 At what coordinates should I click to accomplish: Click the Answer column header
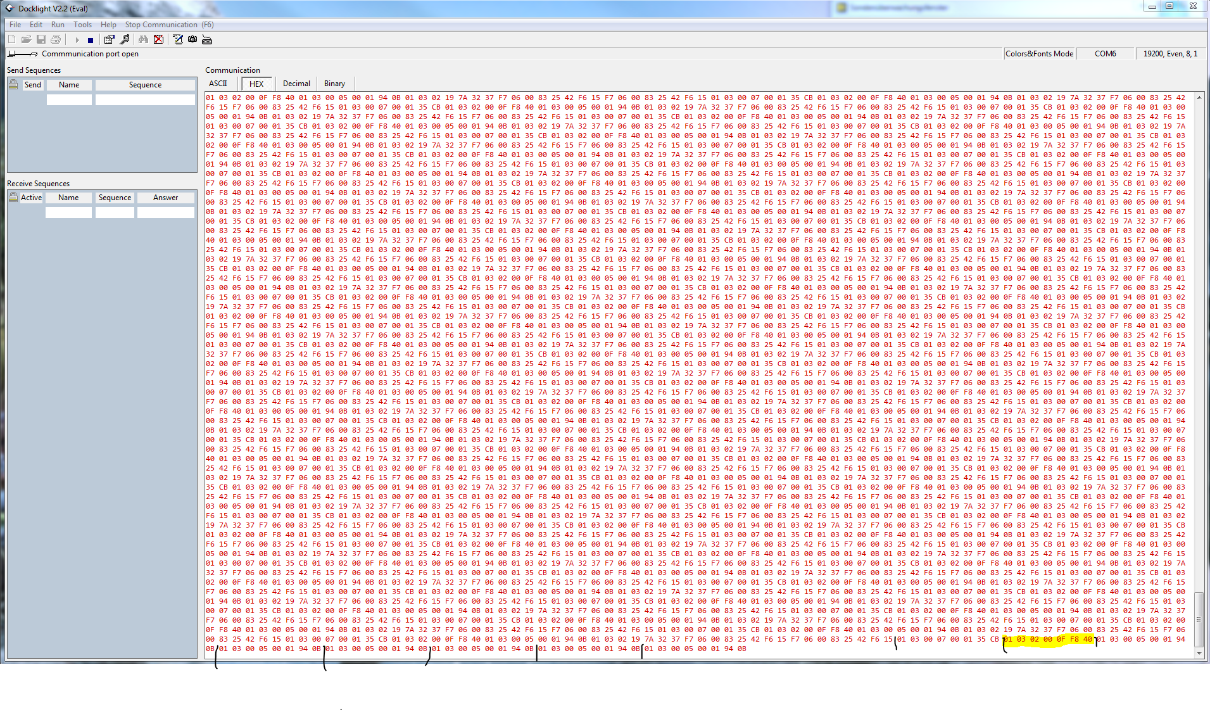click(166, 198)
